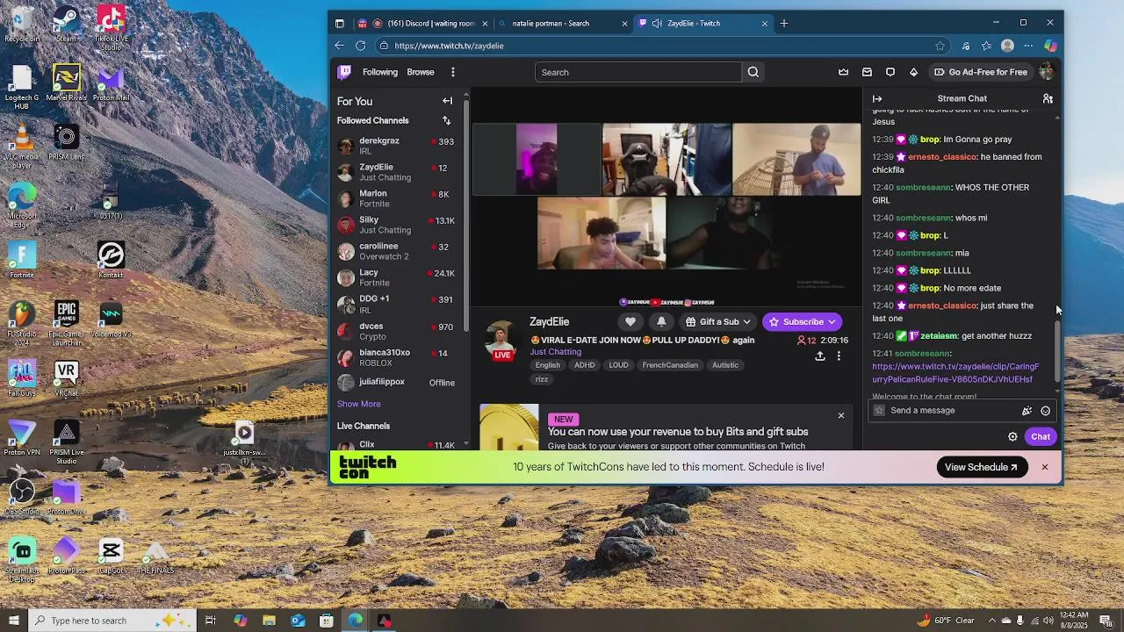Select the ADHD stream tag
This screenshot has height=632, width=1124.
point(585,365)
